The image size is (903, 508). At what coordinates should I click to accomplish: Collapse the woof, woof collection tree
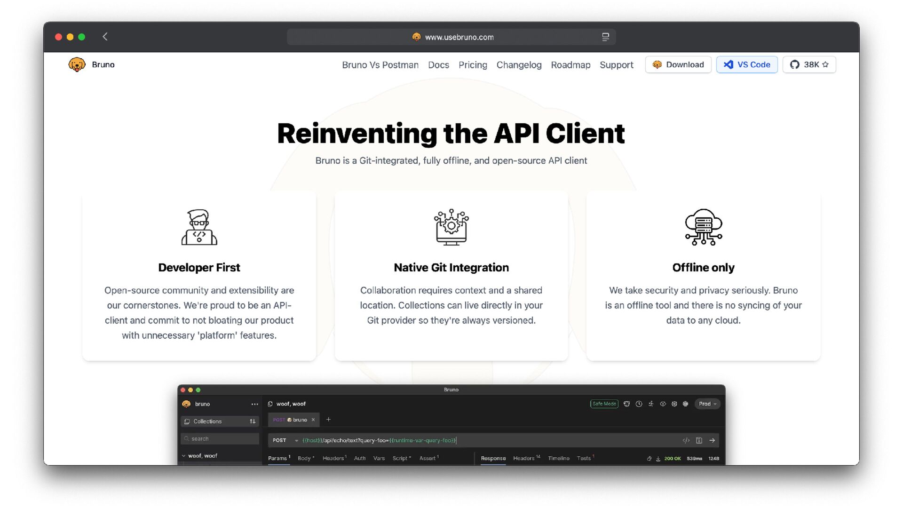(x=184, y=456)
